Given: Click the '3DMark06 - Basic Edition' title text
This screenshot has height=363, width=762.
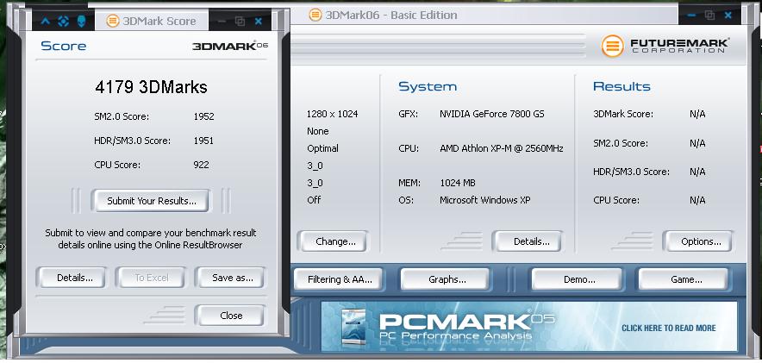Looking at the screenshot, I should point(391,15).
